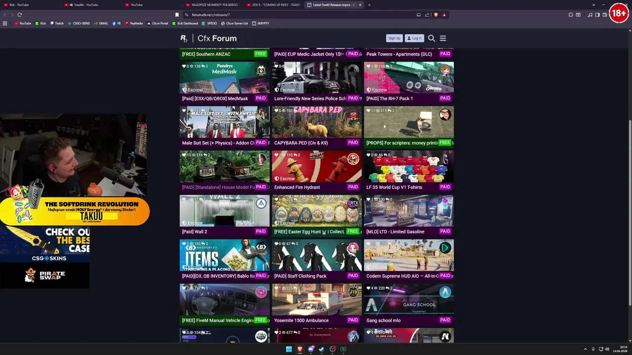Click the Rockstar logo in forum header
This screenshot has width=632, height=355.
[x=184, y=38]
